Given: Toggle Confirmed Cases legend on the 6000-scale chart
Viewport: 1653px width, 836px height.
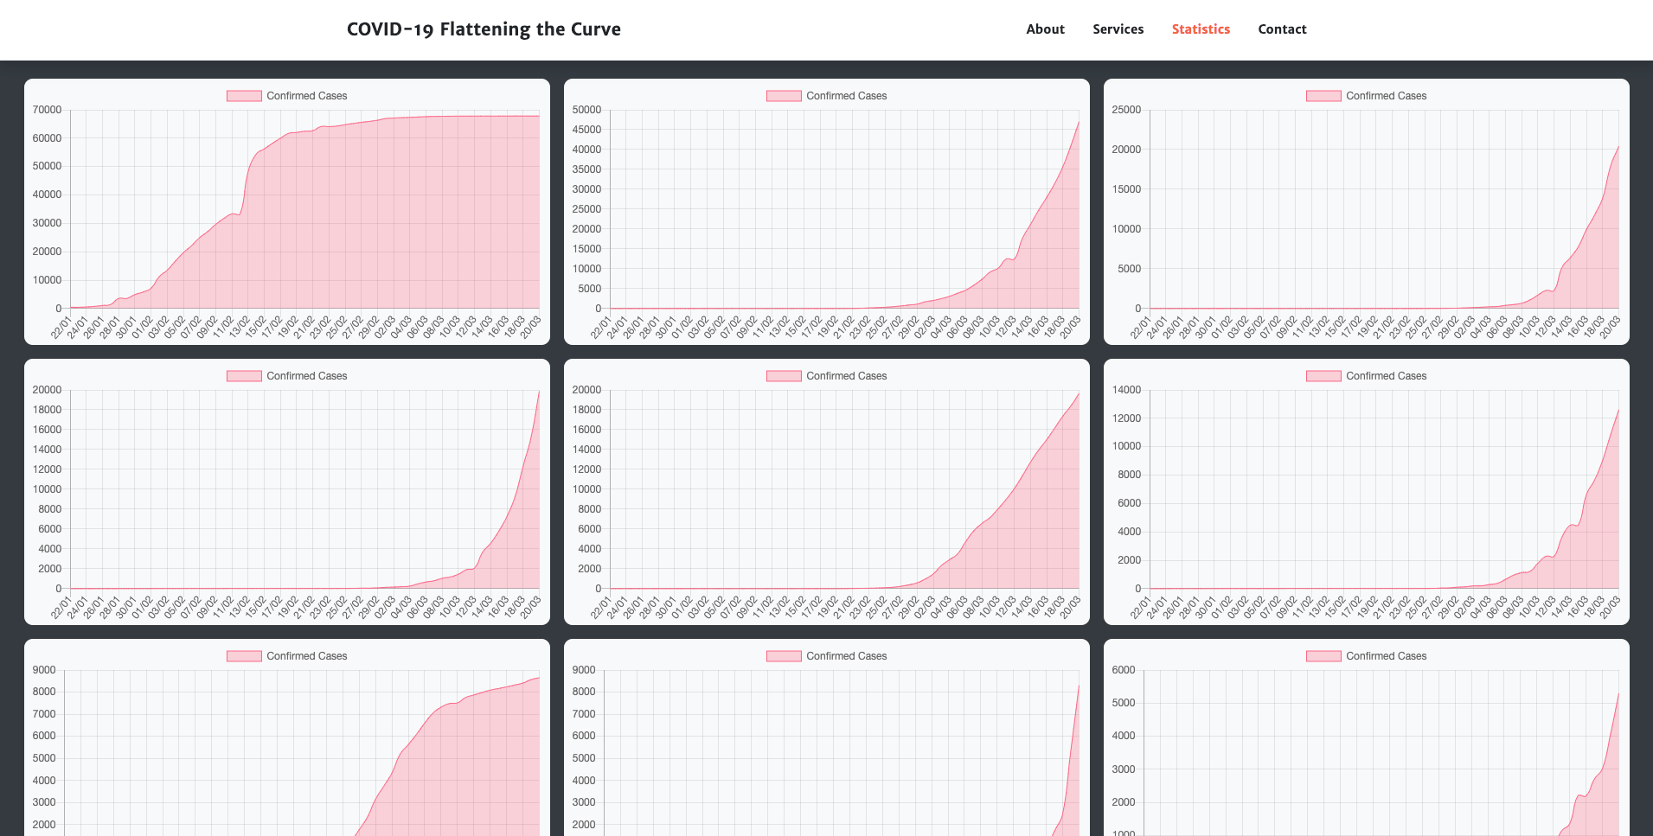Looking at the screenshot, I should pos(1367,656).
